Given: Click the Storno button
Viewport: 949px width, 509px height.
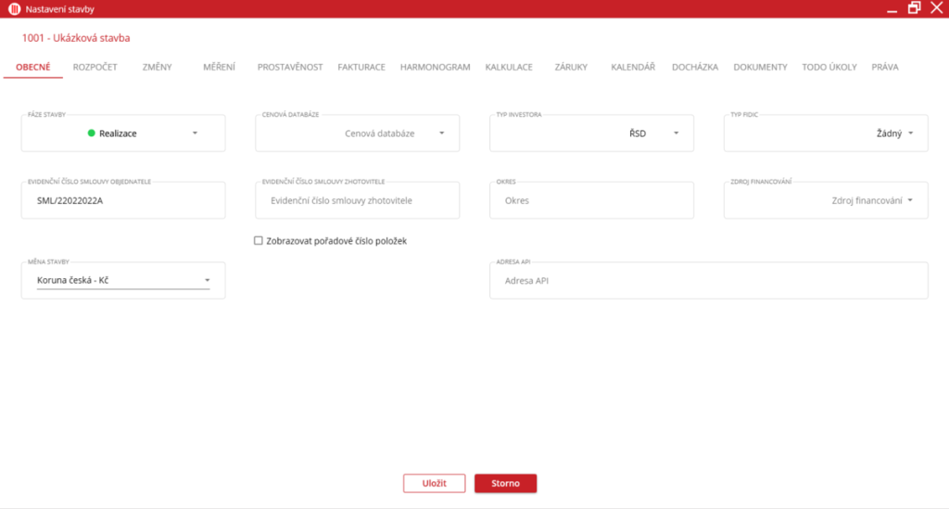Looking at the screenshot, I should 505,483.
